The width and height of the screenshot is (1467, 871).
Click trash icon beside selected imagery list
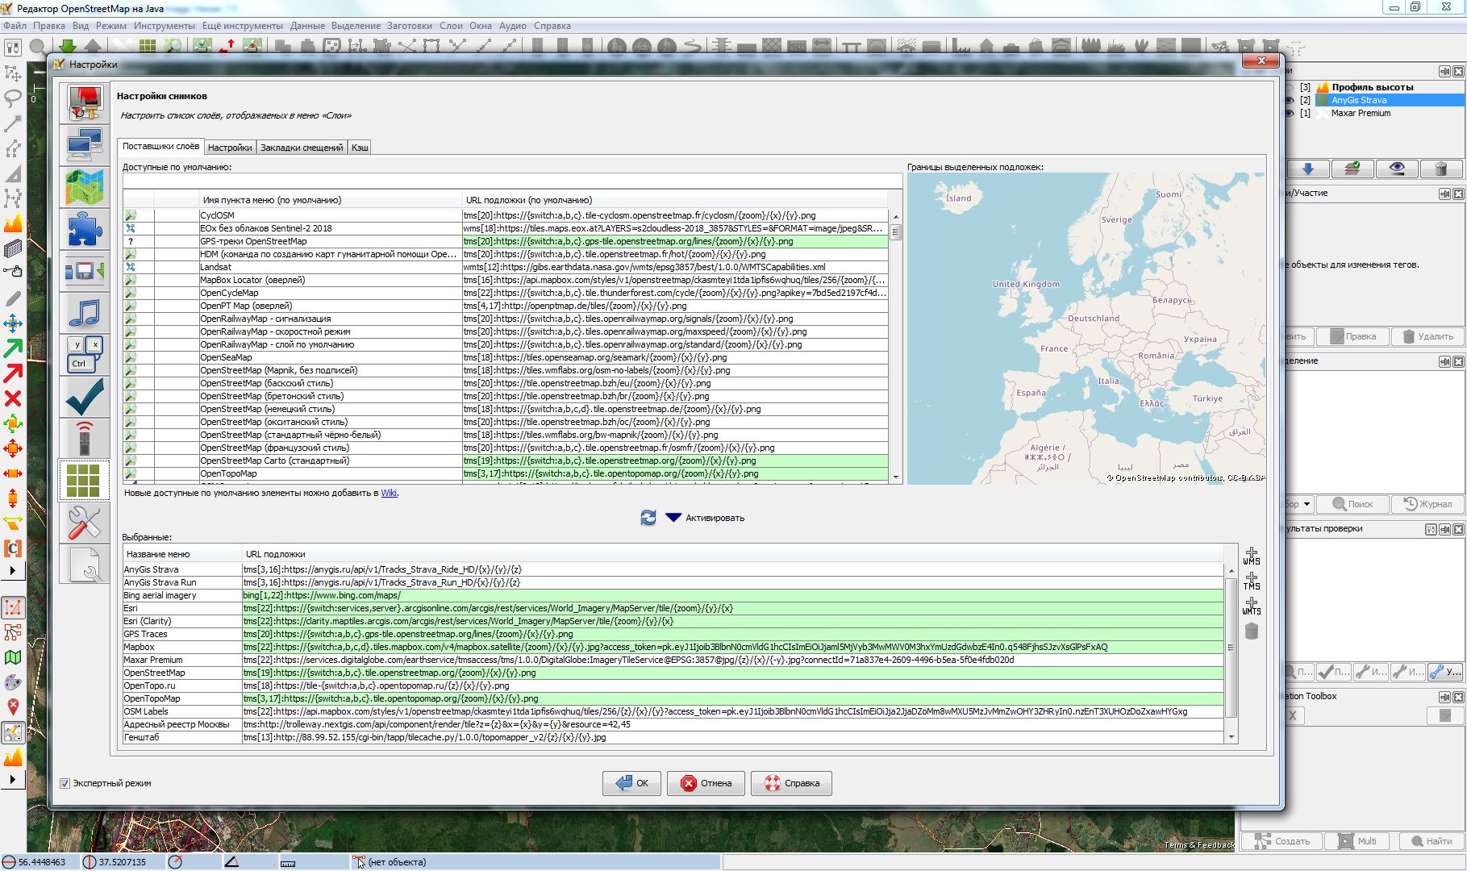pyautogui.click(x=1252, y=631)
